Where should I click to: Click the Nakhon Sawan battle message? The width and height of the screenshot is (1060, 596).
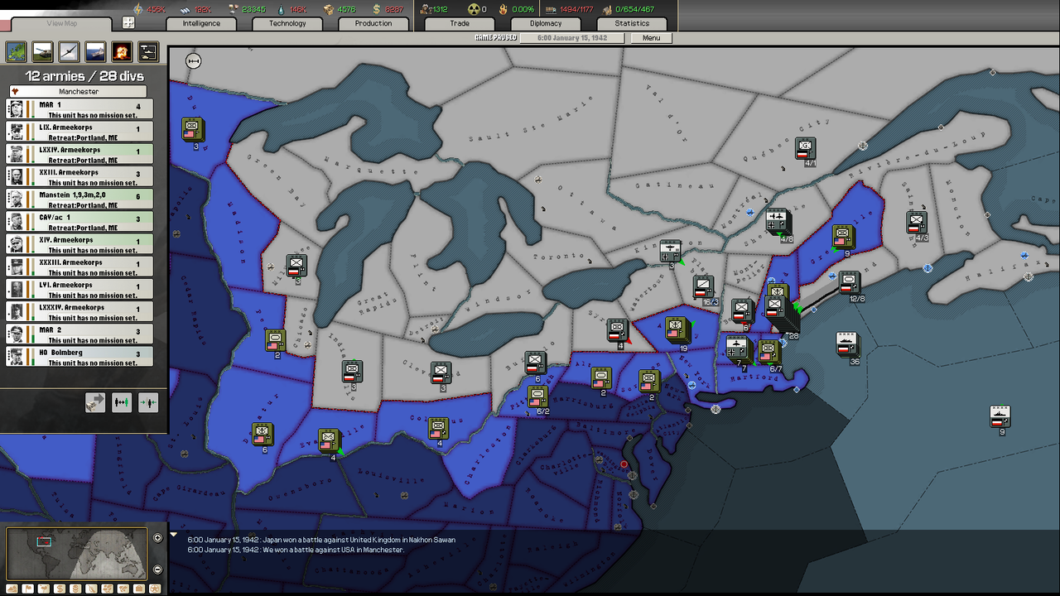321,540
